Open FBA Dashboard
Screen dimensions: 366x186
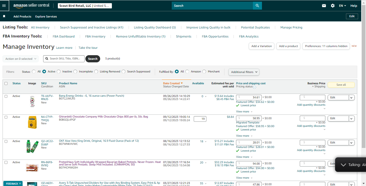[x=64, y=36]
